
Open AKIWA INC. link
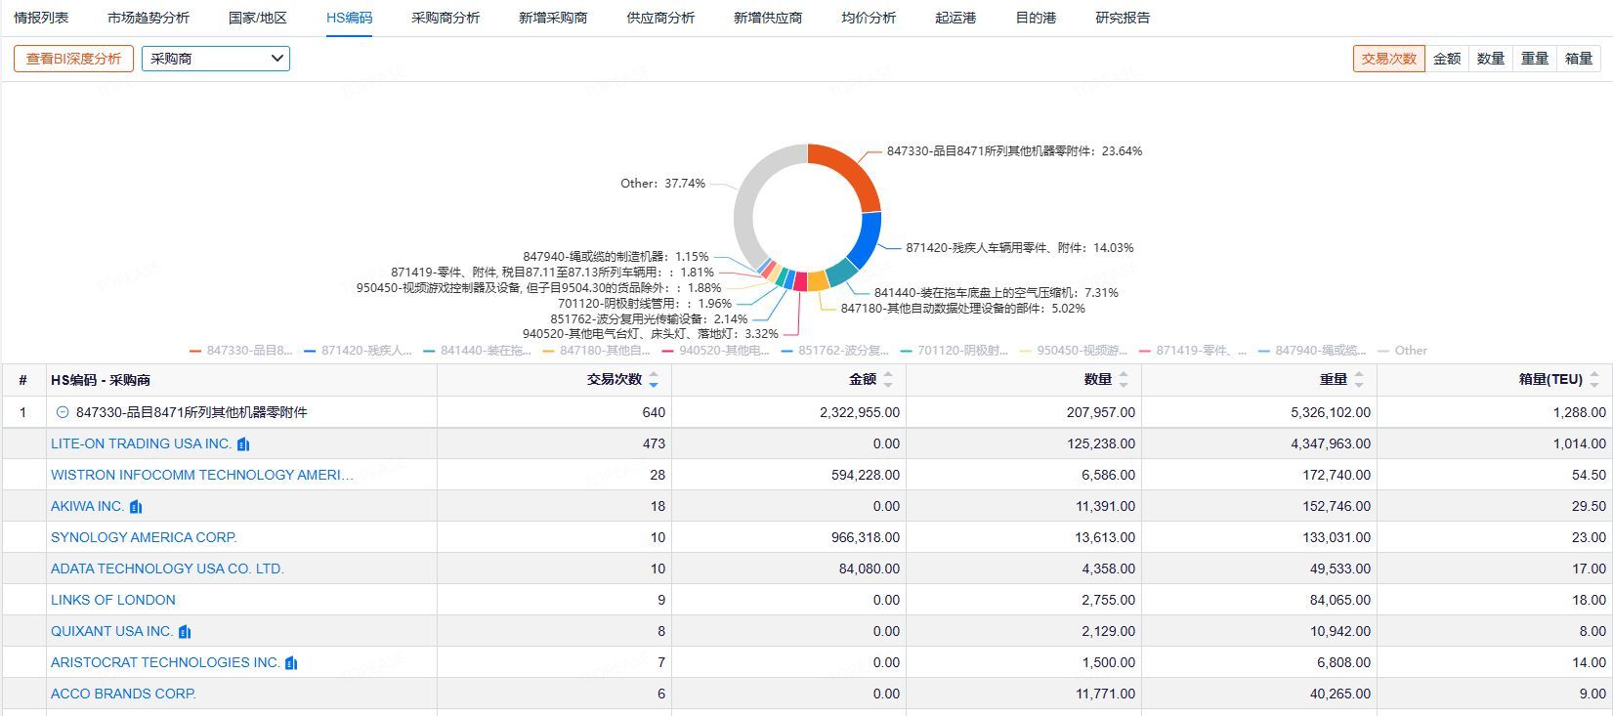pyautogui.click(x=87, y=506)
